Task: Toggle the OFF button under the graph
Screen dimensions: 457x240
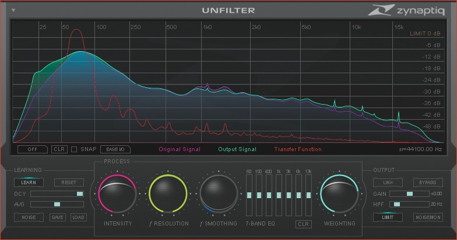Action: (x=33, y=149)
